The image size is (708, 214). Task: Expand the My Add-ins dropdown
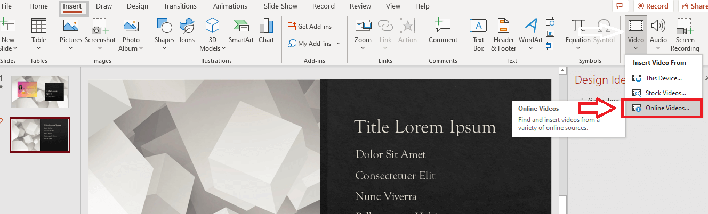(x=338, y=44)
